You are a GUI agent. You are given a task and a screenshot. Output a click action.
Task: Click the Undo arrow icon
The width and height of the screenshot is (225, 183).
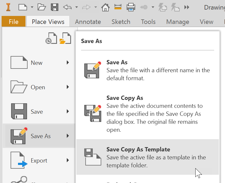click(67, 7)
